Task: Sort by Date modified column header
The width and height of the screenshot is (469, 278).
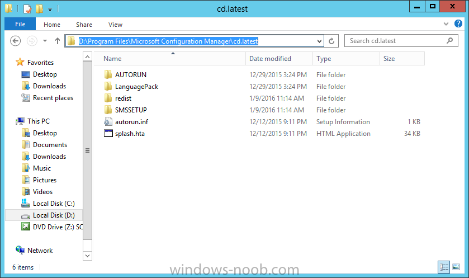Action: coord(279,59)
